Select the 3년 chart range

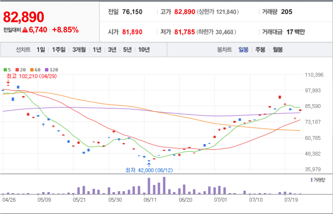pyautogui.click(x=112, y=49)
